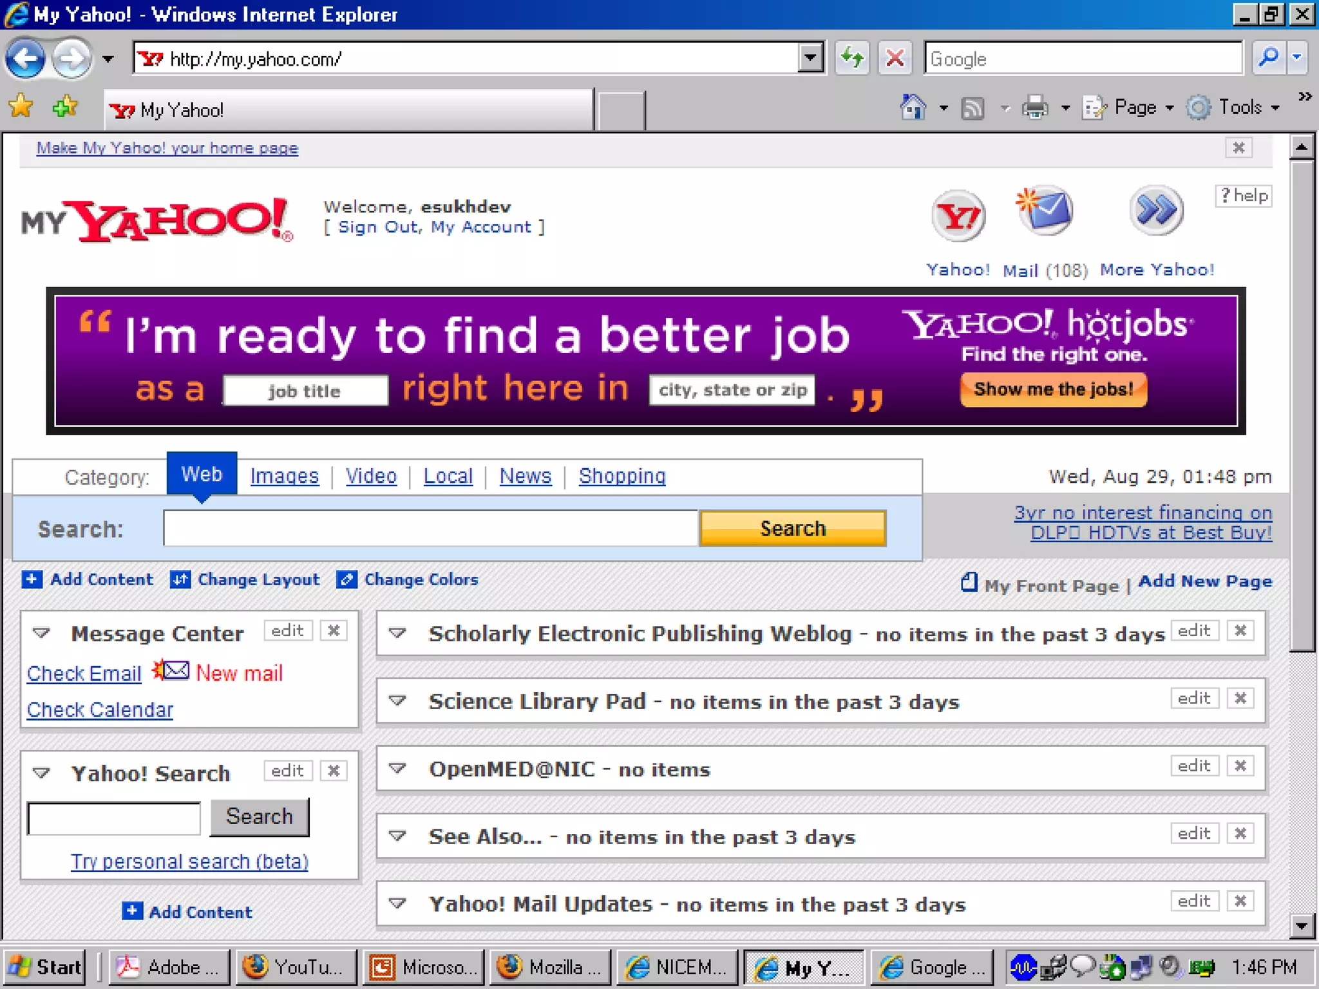
Task: Open the Tools menu dropdown
Action: coord(1240,108)
